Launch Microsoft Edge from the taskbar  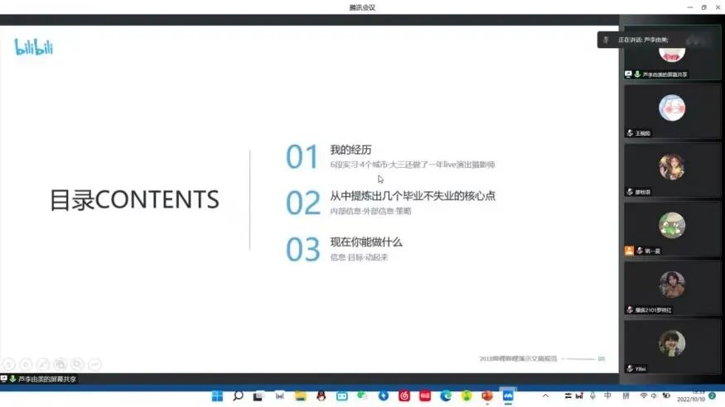(x=446, y=396)
